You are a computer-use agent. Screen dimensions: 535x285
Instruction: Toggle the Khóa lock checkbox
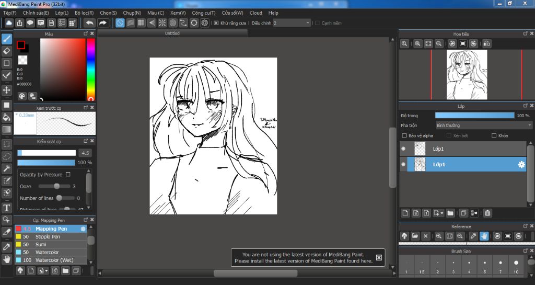[494, 135]
